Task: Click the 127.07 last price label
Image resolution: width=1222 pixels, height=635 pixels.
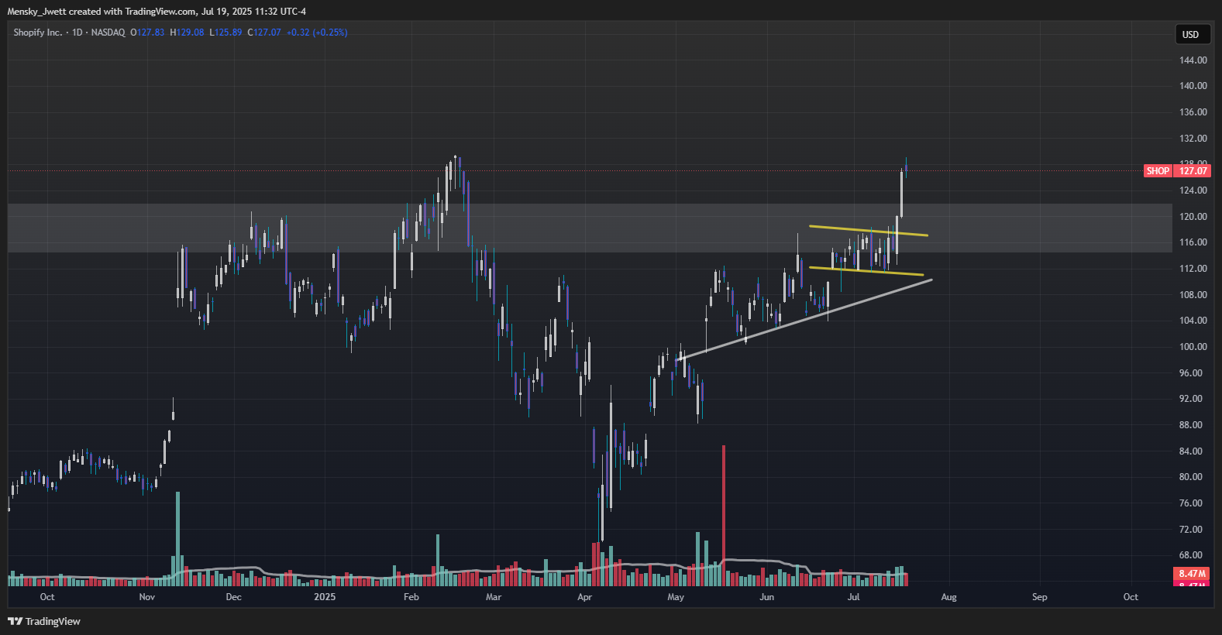Action: [x=1193, y=171]
